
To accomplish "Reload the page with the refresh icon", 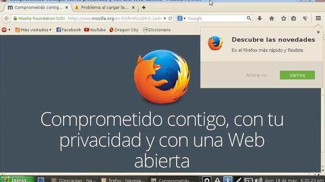I will (170, 18).
